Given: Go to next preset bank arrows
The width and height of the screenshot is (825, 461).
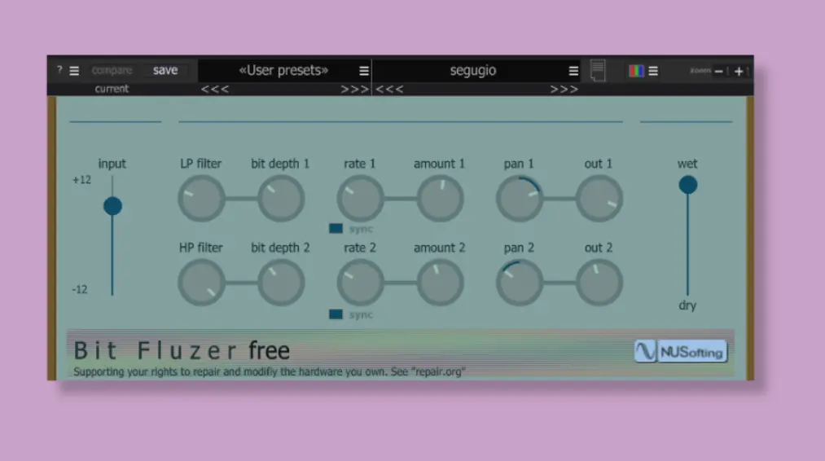Looking at the screenshot, I should click(354, 90).
